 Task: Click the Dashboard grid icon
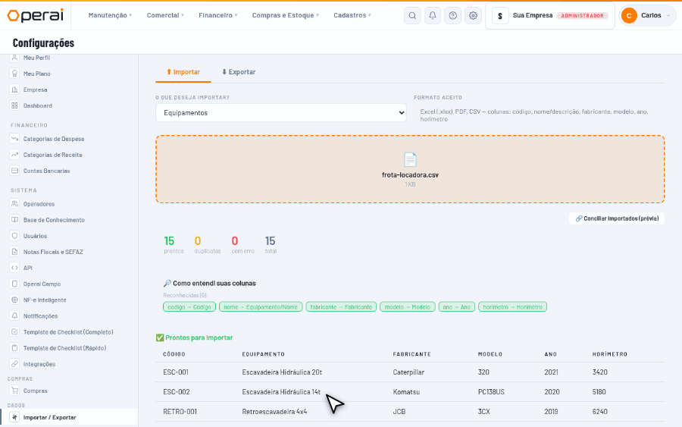[x=14, y=105]
